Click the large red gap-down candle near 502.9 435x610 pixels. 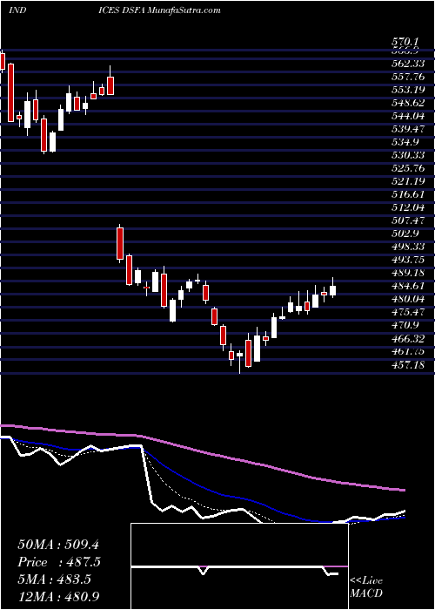[120, 243]
